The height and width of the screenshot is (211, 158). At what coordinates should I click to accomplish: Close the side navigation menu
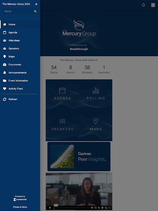point(36,4)
